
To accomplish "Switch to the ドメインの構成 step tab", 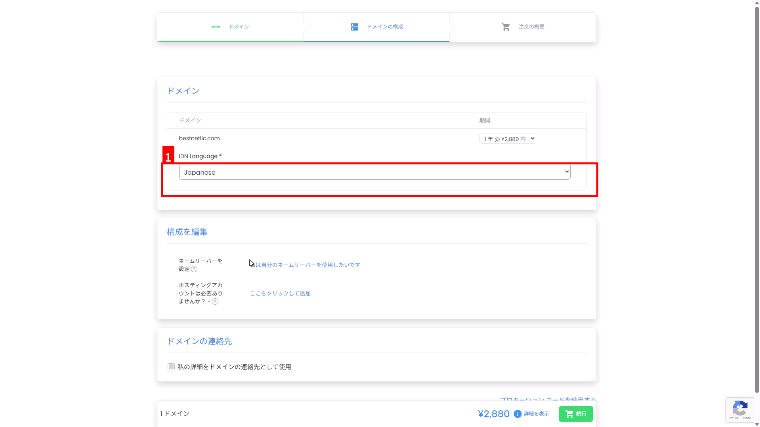I will pos(385,27).
